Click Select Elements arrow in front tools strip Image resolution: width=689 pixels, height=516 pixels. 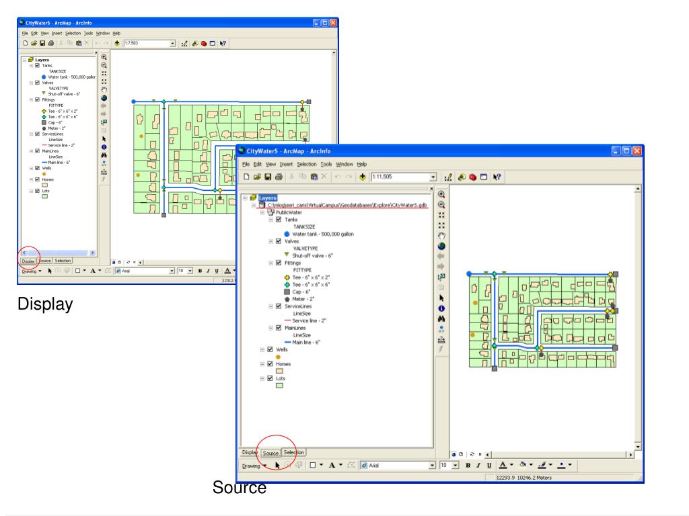click(x=441, y=298)
